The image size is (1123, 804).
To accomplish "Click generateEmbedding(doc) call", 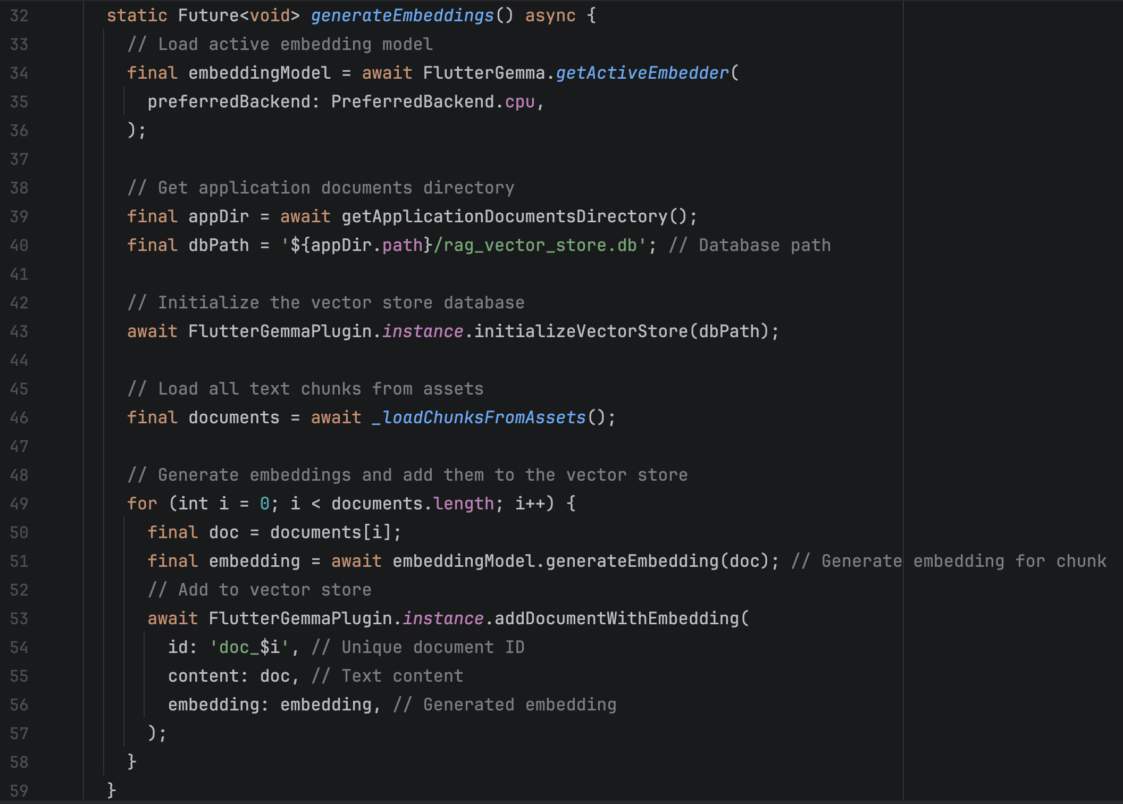I will click(x=657, y=561).
